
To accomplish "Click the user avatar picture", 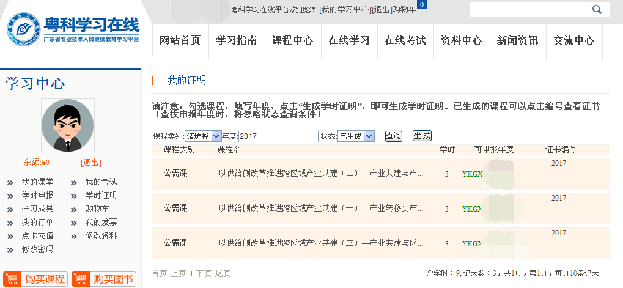I will (x=68, y=125).
